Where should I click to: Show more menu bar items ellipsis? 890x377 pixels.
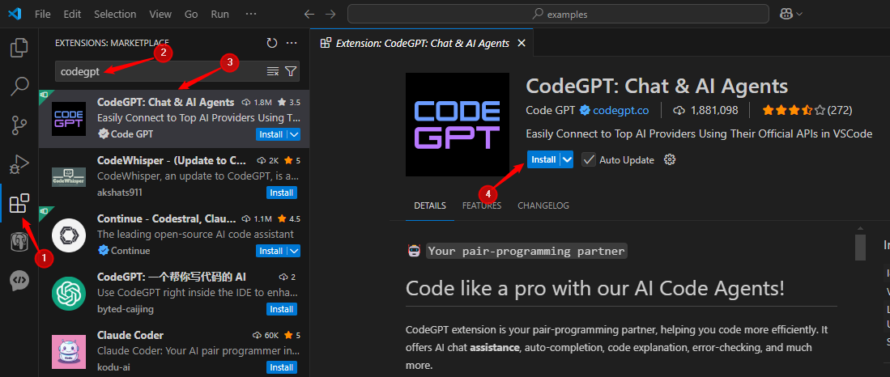point(249,15)
